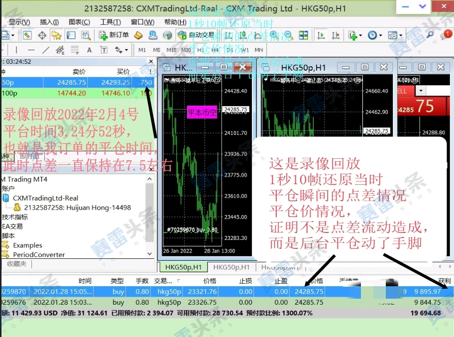
Task: Select the Fibonacci retracement tool
Action: [x=75, y=50]
